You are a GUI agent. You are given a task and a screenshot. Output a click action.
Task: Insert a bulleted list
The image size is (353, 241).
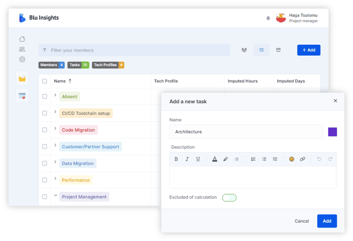pos(264,159)
